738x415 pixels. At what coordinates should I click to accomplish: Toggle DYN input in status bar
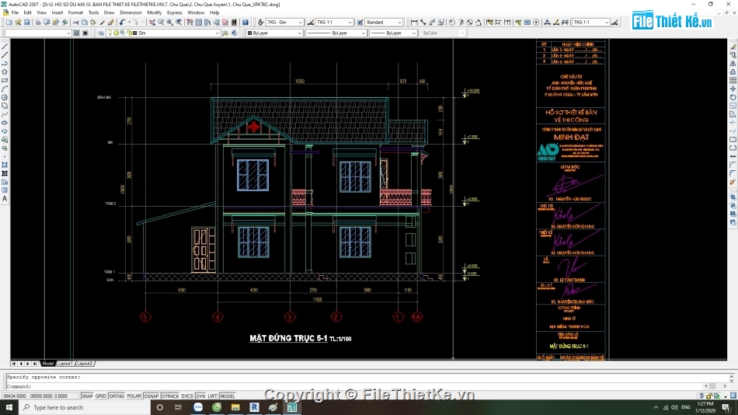[200, 396]
